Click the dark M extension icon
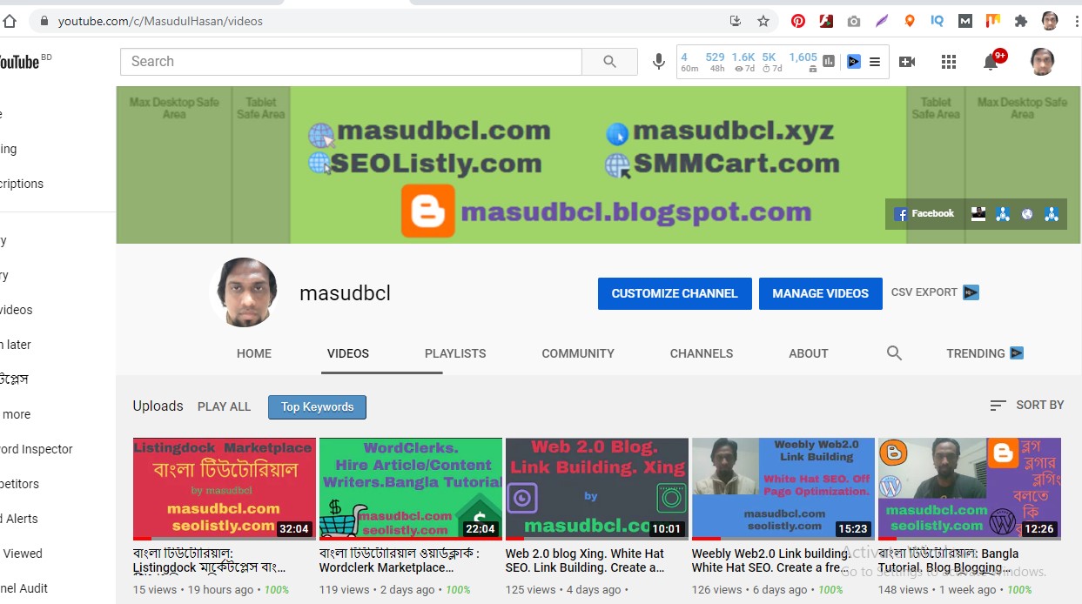The height and width of the screenshot is (604, 1082). 965,21
